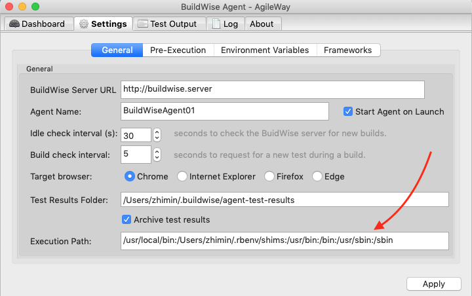Click the Settings gear icon
The image size is (472, 296).
84,24
